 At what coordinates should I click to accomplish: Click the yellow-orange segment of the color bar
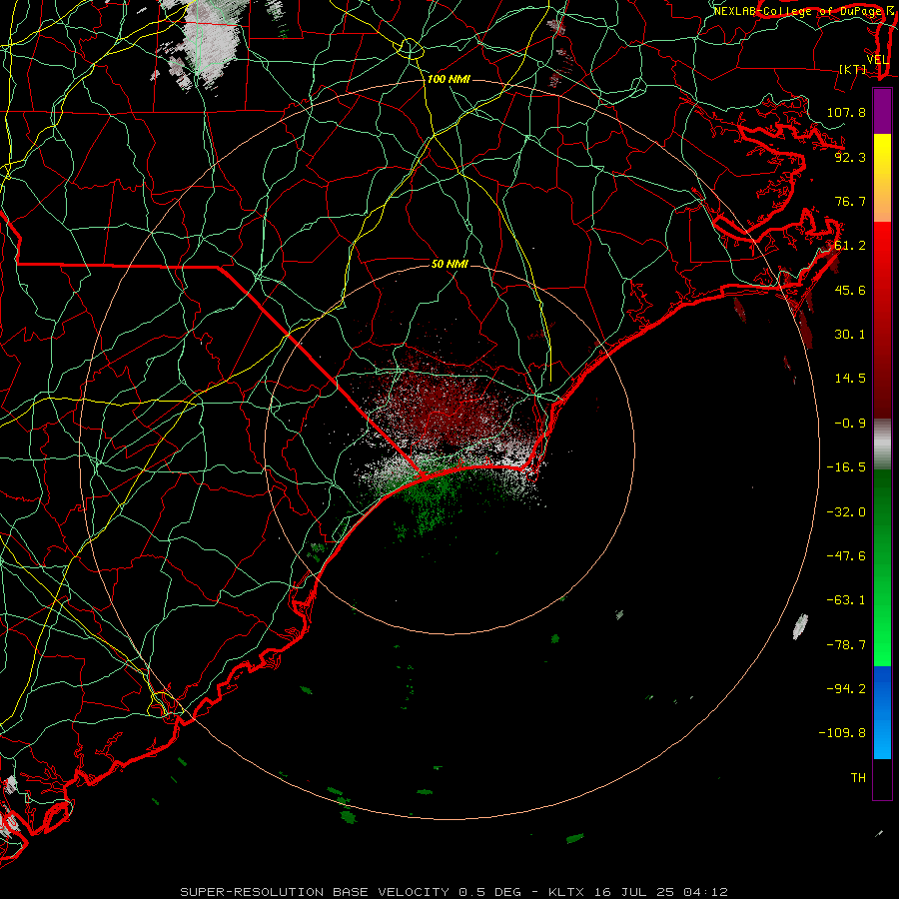pos(882,178)
